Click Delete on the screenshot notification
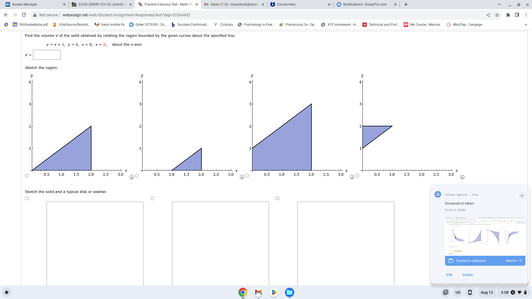Image resolution: width=532 pixels, height=299 pixels. (x=468, y=275)
